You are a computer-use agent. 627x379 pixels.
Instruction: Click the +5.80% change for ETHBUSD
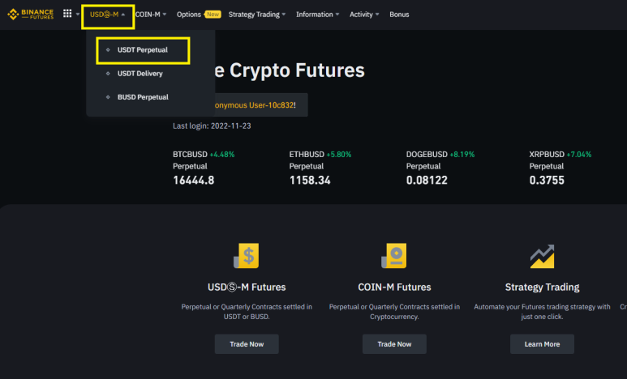[x=339, y=155]
